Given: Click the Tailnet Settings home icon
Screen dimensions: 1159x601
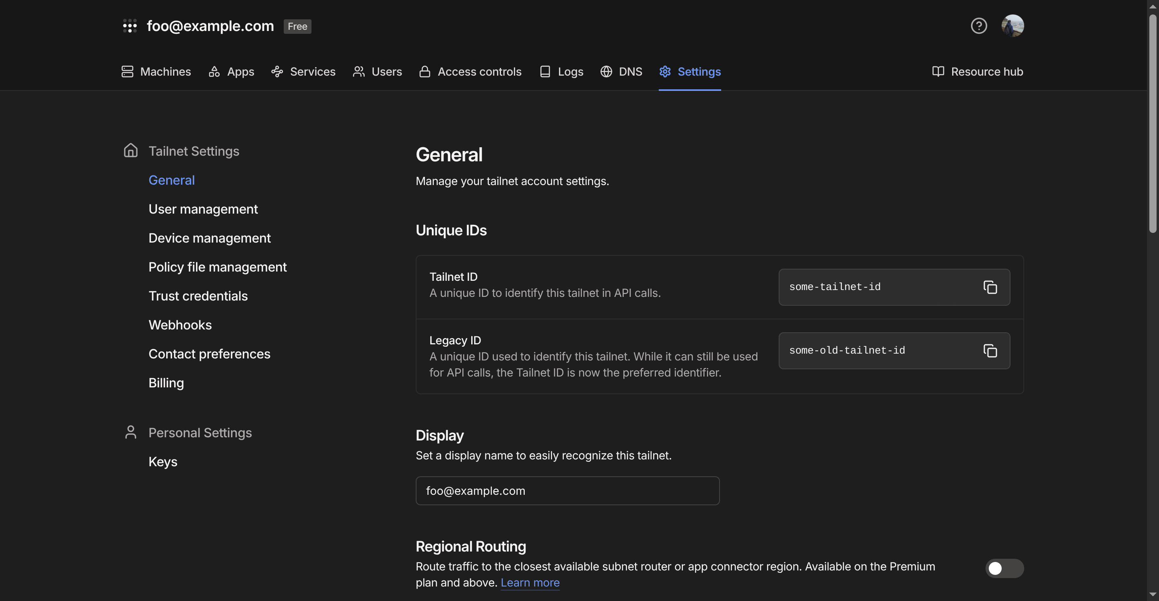Looking at the screenshot, I should click(x=130, y=150).
